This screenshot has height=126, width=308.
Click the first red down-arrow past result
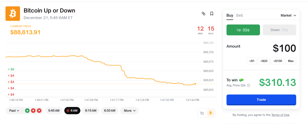pos(33,111)
